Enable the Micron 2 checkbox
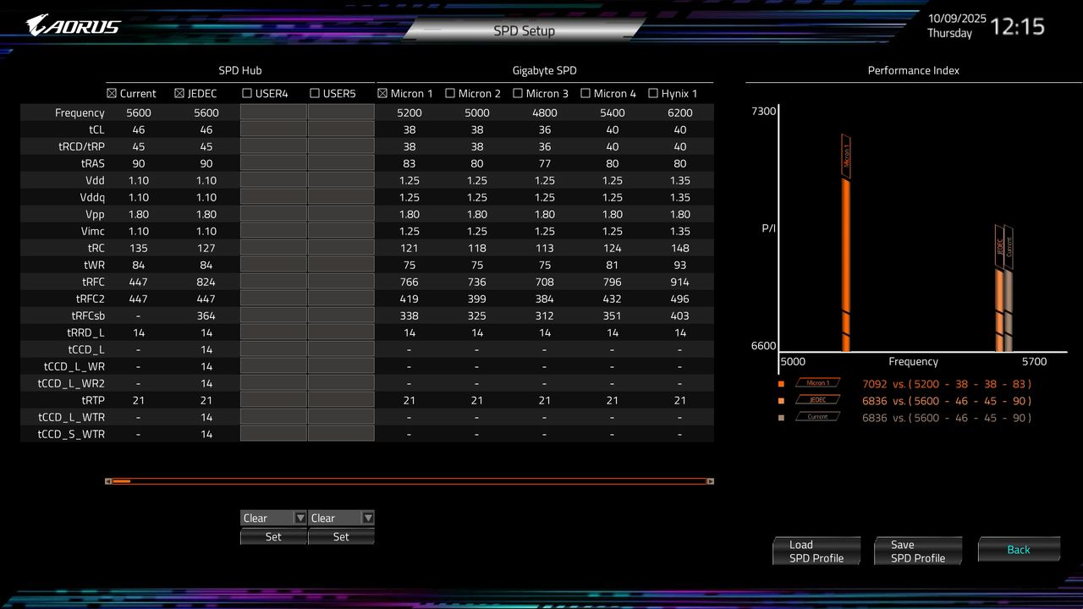This screenshot has width=1083, height=609. click(x=451, y=93)
